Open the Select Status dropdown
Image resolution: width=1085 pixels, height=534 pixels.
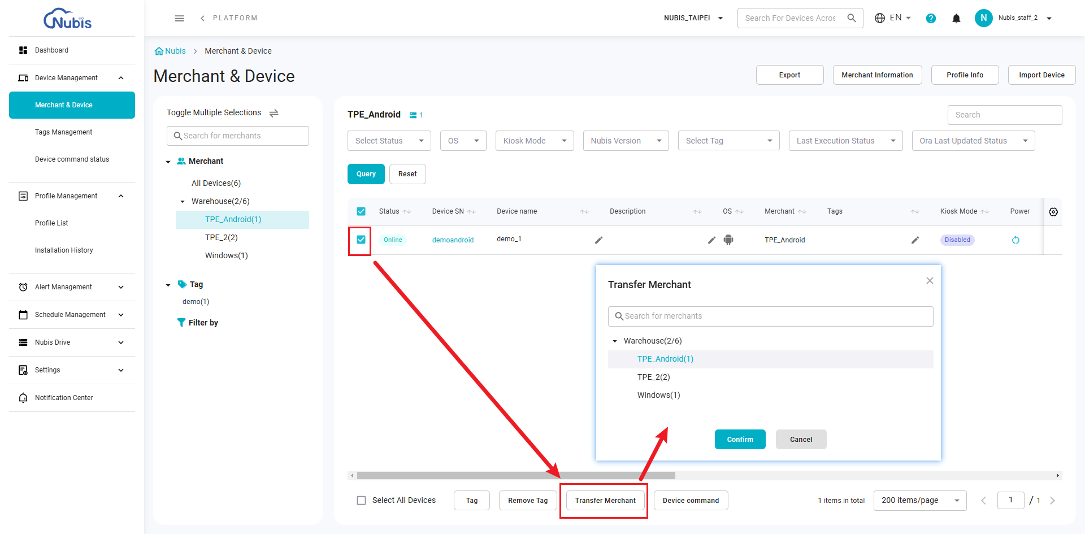pos(389,141)
